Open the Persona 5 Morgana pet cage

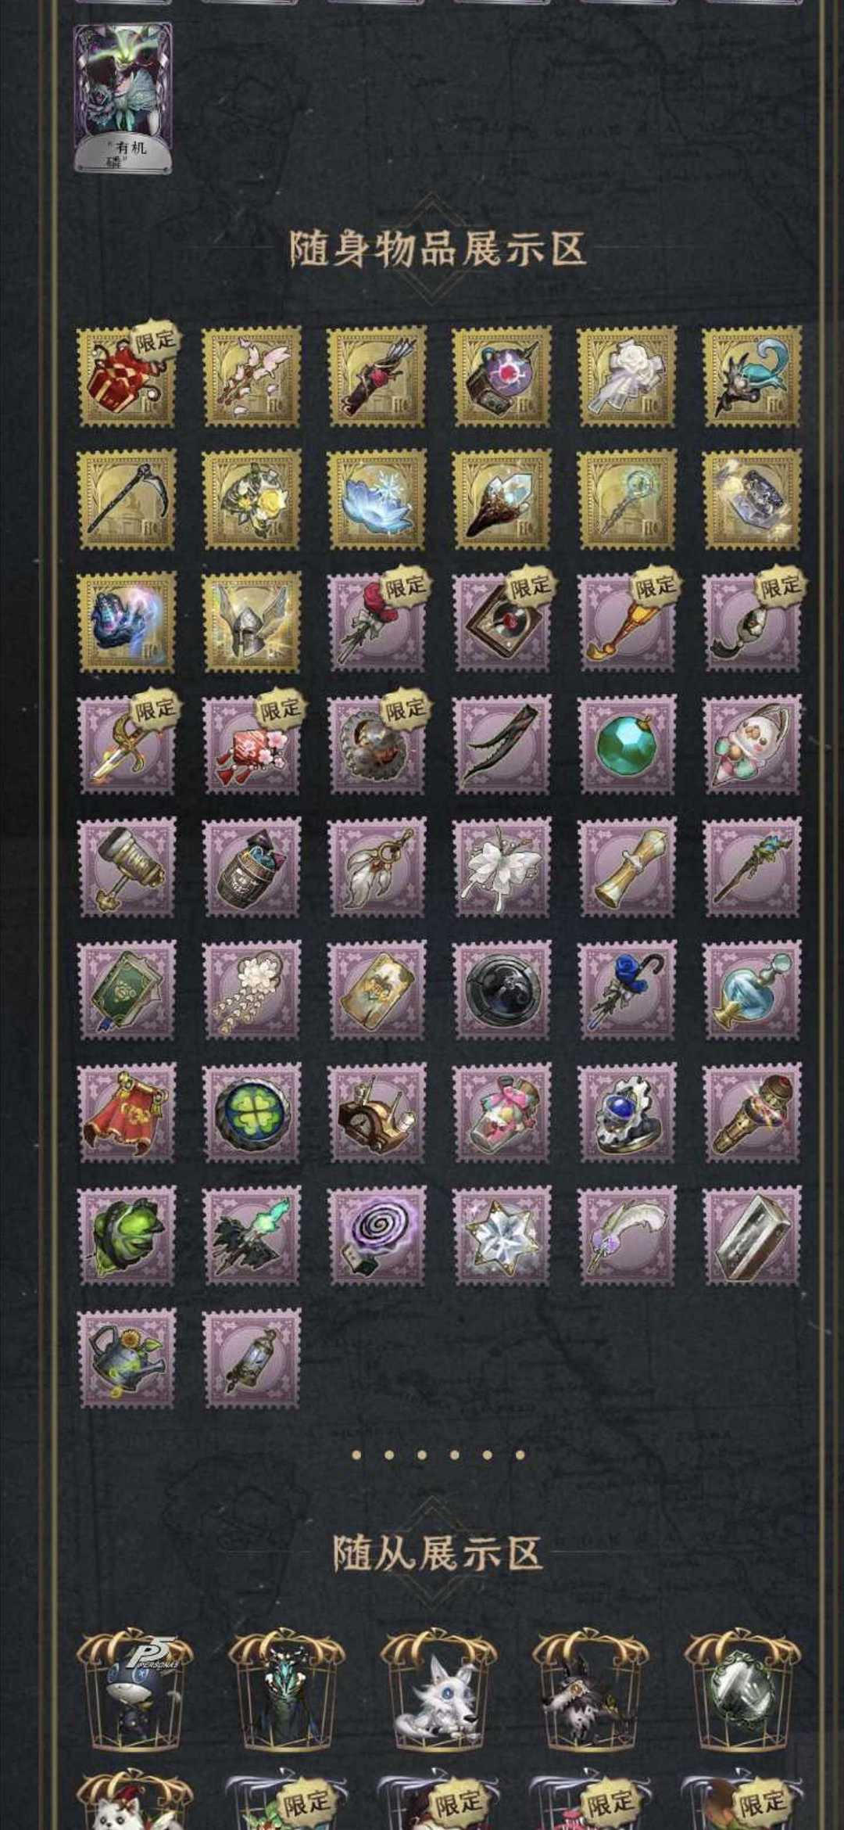point(134,1691)
